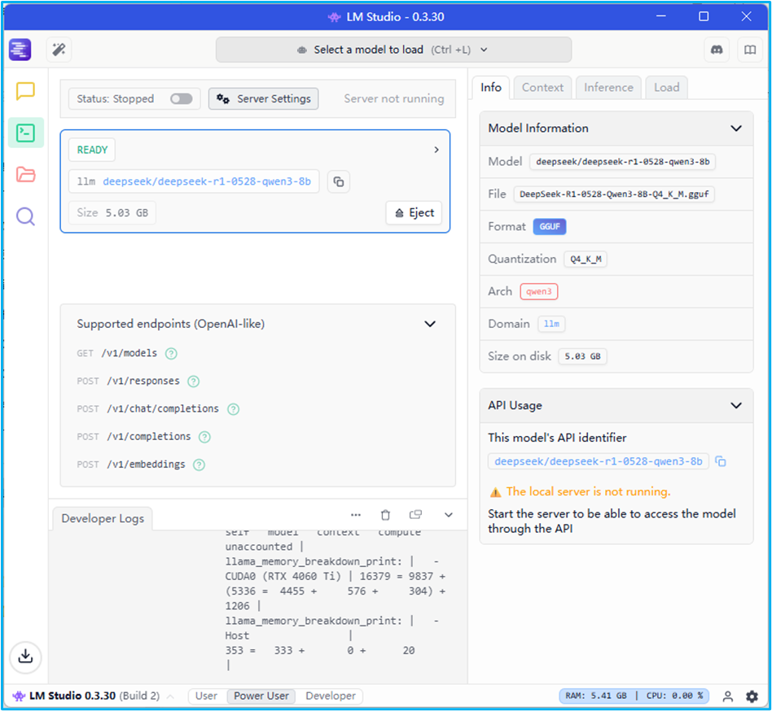
Task: Click the warning icon for local server
Action: tap(495, 492)
